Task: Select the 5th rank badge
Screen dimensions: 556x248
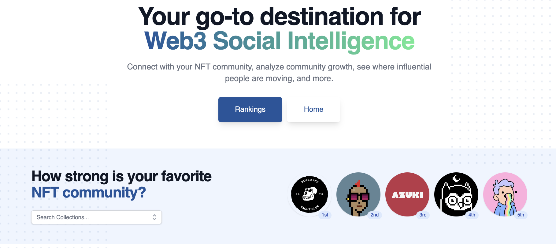Action: point(521,215)
